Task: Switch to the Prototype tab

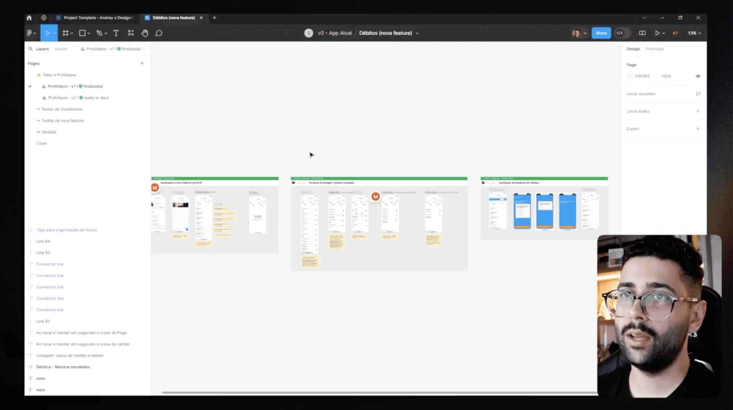Action: [654, 49]
